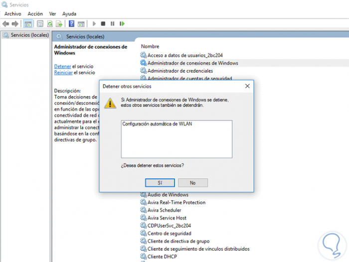Click gear icon beside Administrador de credenciales
Screen dimensions: 349x262
pyautogui.click(x=143, y=71)
